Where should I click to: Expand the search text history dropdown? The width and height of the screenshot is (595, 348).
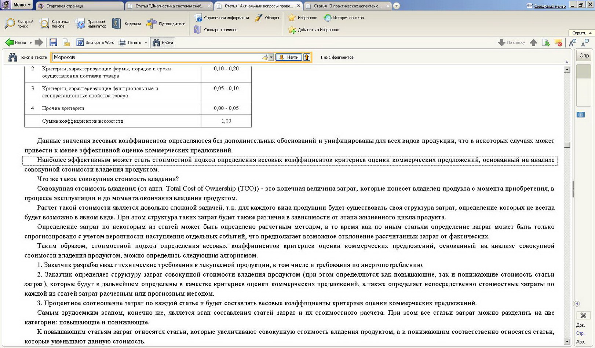(271, 57)
